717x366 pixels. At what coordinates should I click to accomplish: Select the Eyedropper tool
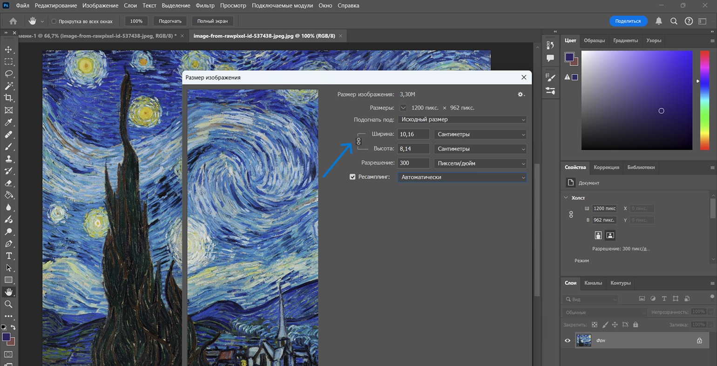point(8,122)
